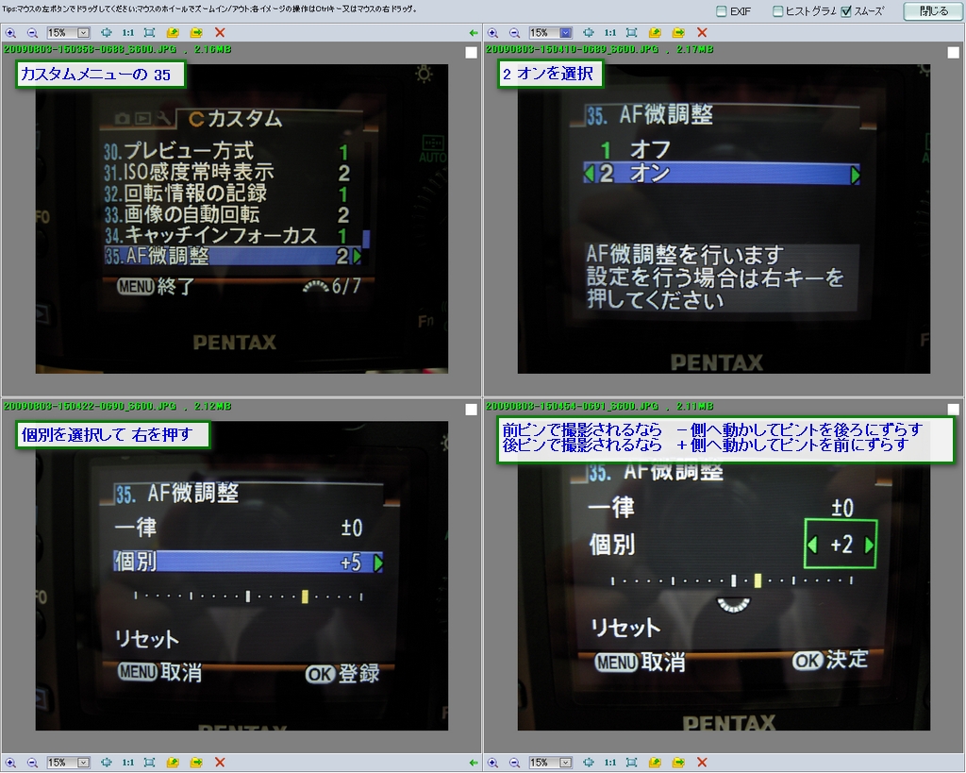Click the カスタム menu photo showing item 35
The image size is (966, 773).
[x=241, y=219]
